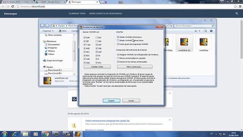Screen dimensions: 243x137
Task: Click ABRIR CARPETA DE DESCARGAS link
Action: 106,14
